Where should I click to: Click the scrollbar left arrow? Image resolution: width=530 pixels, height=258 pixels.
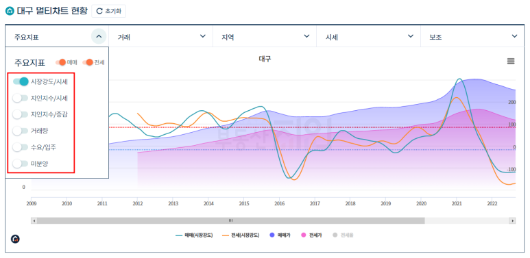[x=34, y=220]
